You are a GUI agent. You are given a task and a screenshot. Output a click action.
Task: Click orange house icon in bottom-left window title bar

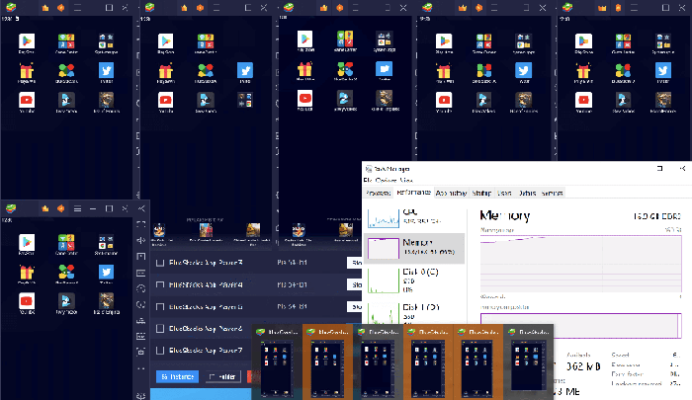coord(45,208)
